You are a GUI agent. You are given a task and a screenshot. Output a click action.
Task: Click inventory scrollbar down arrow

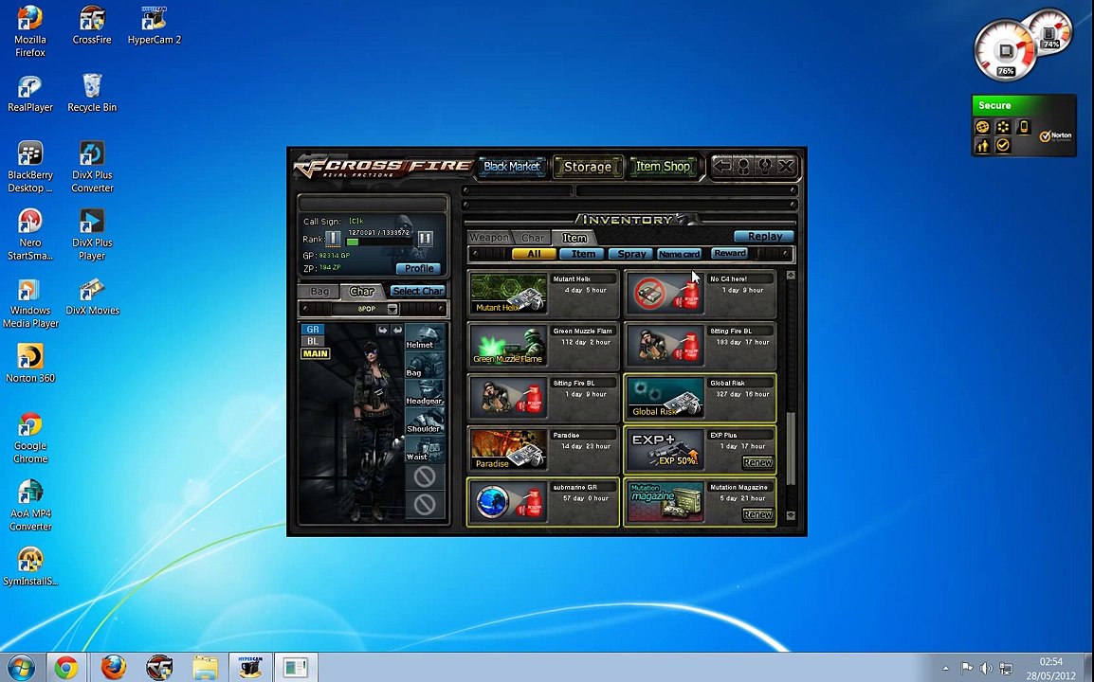(x=791, y=516)
